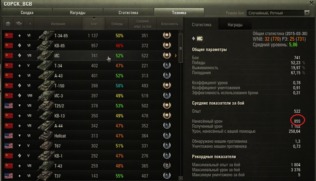Open Награды tab in the ИС panel

[235, 25]
